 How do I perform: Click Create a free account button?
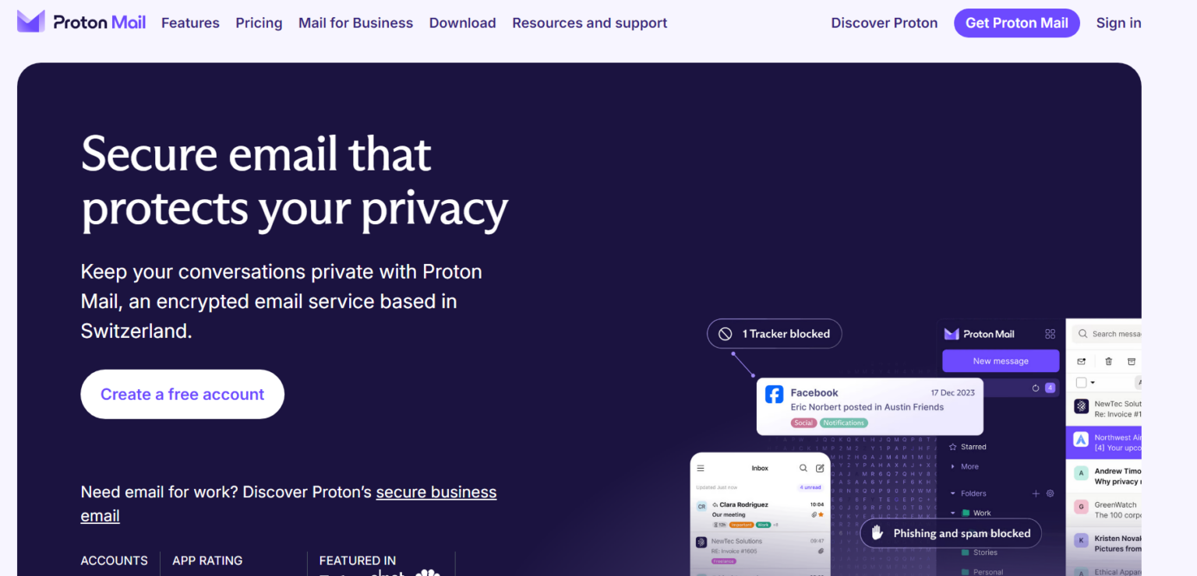click(x=182, y=395)
